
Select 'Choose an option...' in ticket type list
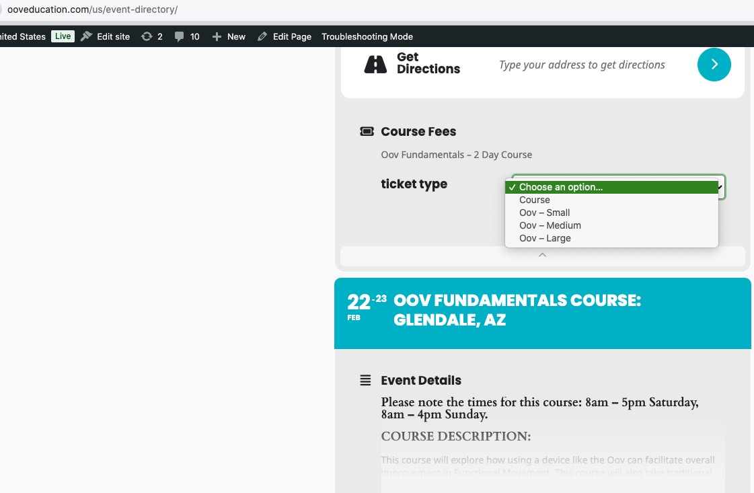(x=611, y=187)
